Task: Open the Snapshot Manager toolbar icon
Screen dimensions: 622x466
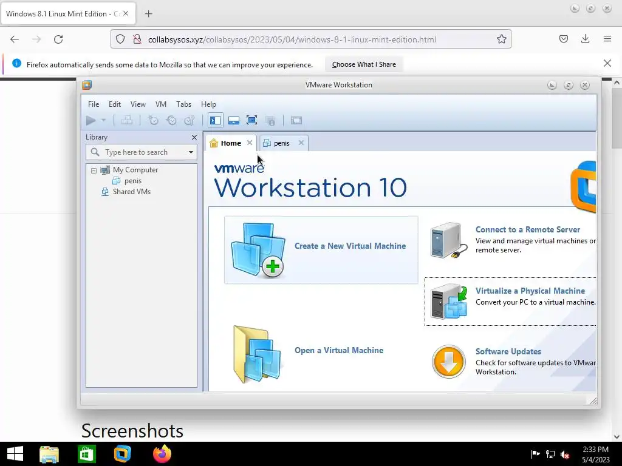Action: 190,120
